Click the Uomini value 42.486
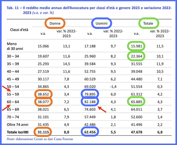Screen dimensions: 177x145 (90, 125)
